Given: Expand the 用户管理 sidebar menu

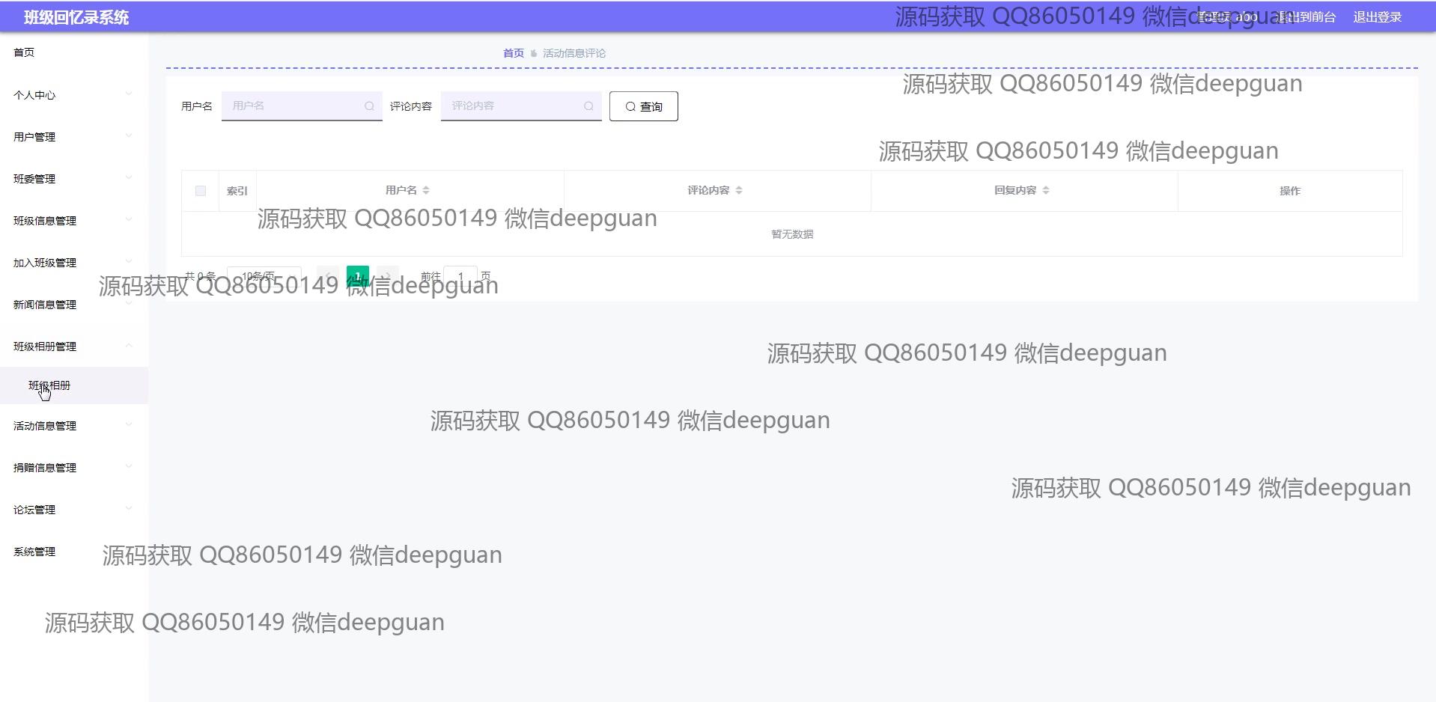Looking at the screenshot, I should point(72,137).
